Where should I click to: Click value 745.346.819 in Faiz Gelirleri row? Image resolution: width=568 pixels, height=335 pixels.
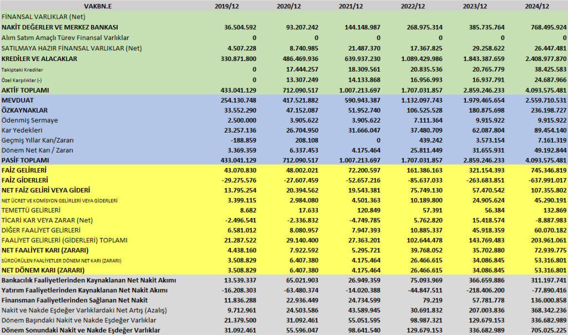click(x=547, y=170)
